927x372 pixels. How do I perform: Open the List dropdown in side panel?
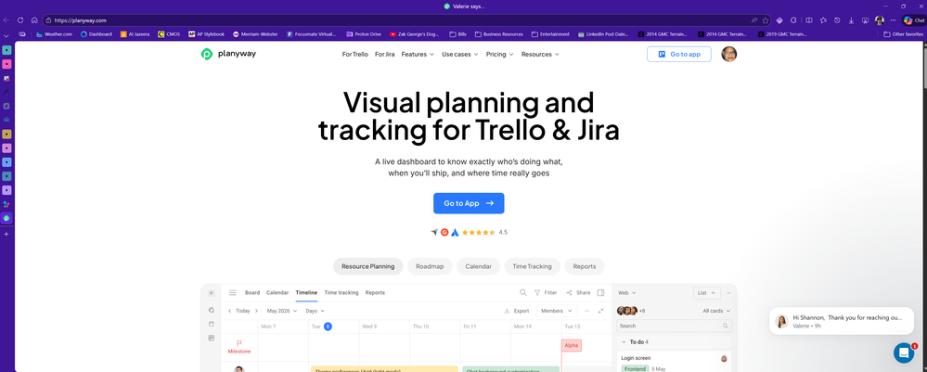707,293
